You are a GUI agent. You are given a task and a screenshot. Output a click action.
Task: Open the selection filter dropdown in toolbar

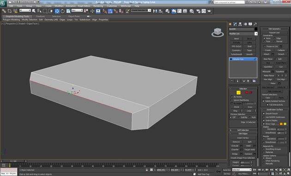[x=25, y=11]
